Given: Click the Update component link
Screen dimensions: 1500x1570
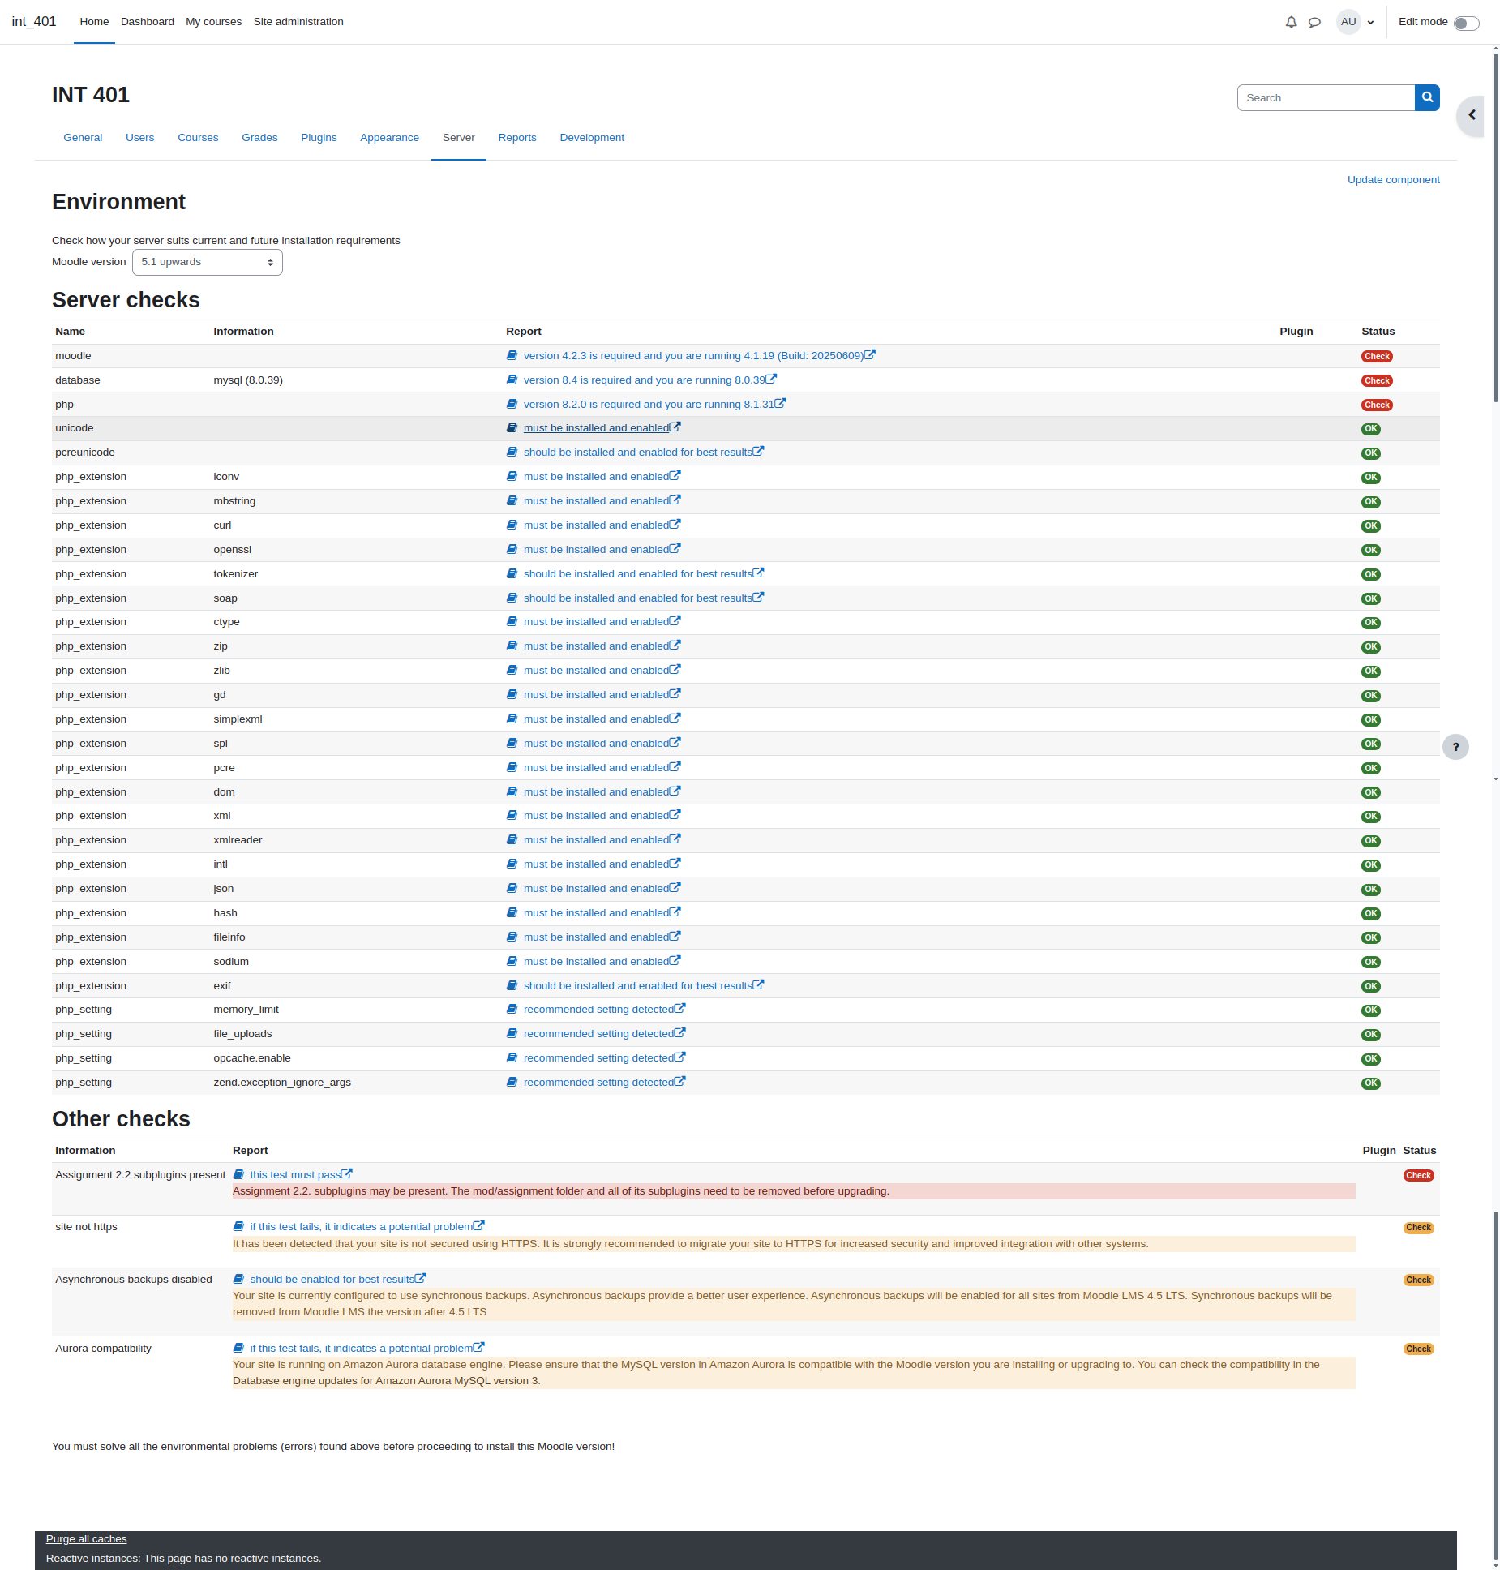Looking at the screenshot, I should coord(1393,180).
